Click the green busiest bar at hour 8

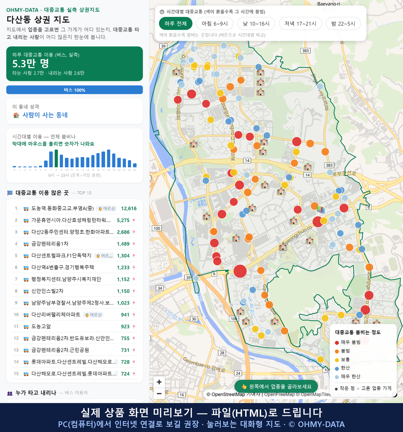tap(56, 159)
